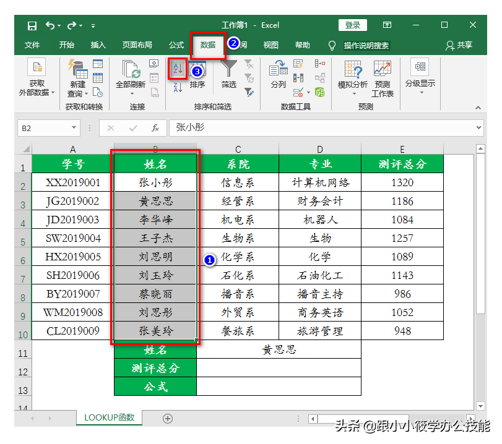
Task: Click Consolidate icon
Action: click(x=320, y=64)
